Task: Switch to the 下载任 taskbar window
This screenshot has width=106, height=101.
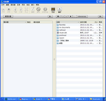Action: pos(53,99)
